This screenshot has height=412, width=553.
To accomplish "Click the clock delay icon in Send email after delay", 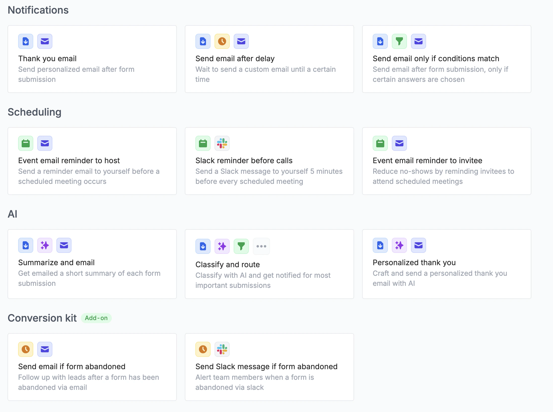I will (222, 41).
